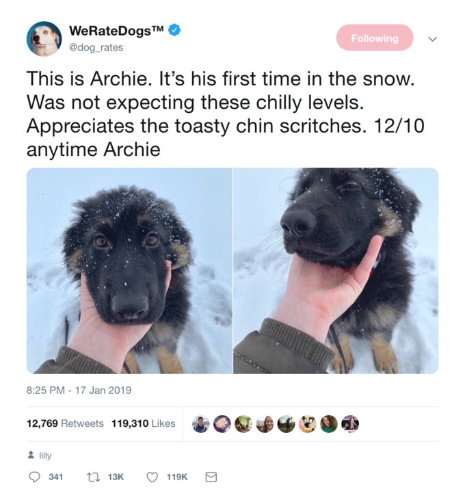
Task: Open the 119,310 Likes list
Action: click(x=144, y=423)
